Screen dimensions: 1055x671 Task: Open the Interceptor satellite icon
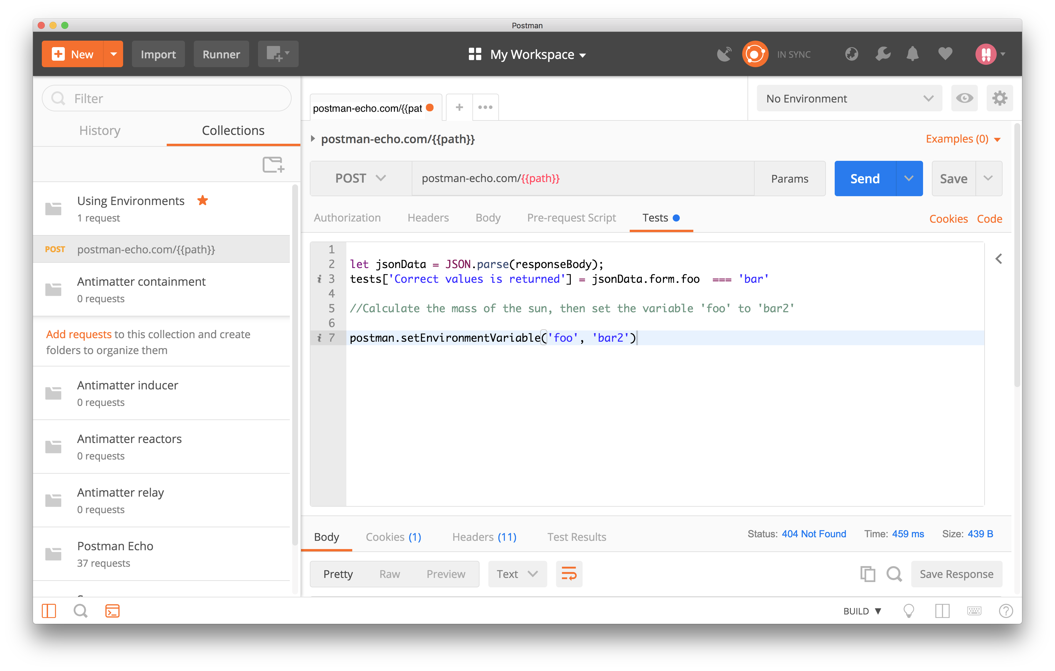[x=724, y=54]
